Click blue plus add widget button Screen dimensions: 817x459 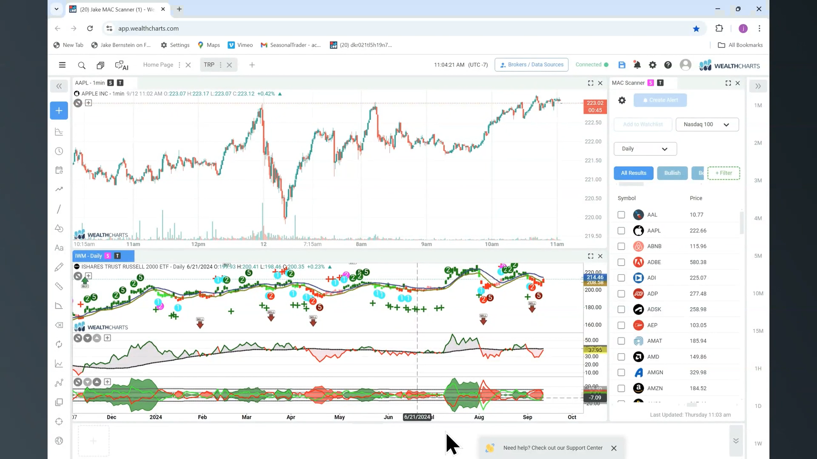[59, 110]
